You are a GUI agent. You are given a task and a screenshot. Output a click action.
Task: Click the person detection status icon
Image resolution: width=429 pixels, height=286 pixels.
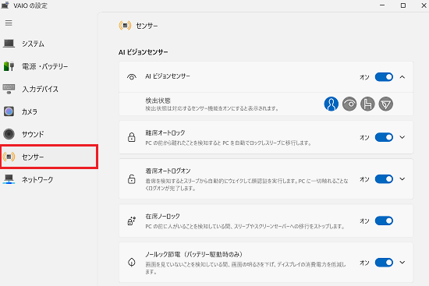[331, 104]
